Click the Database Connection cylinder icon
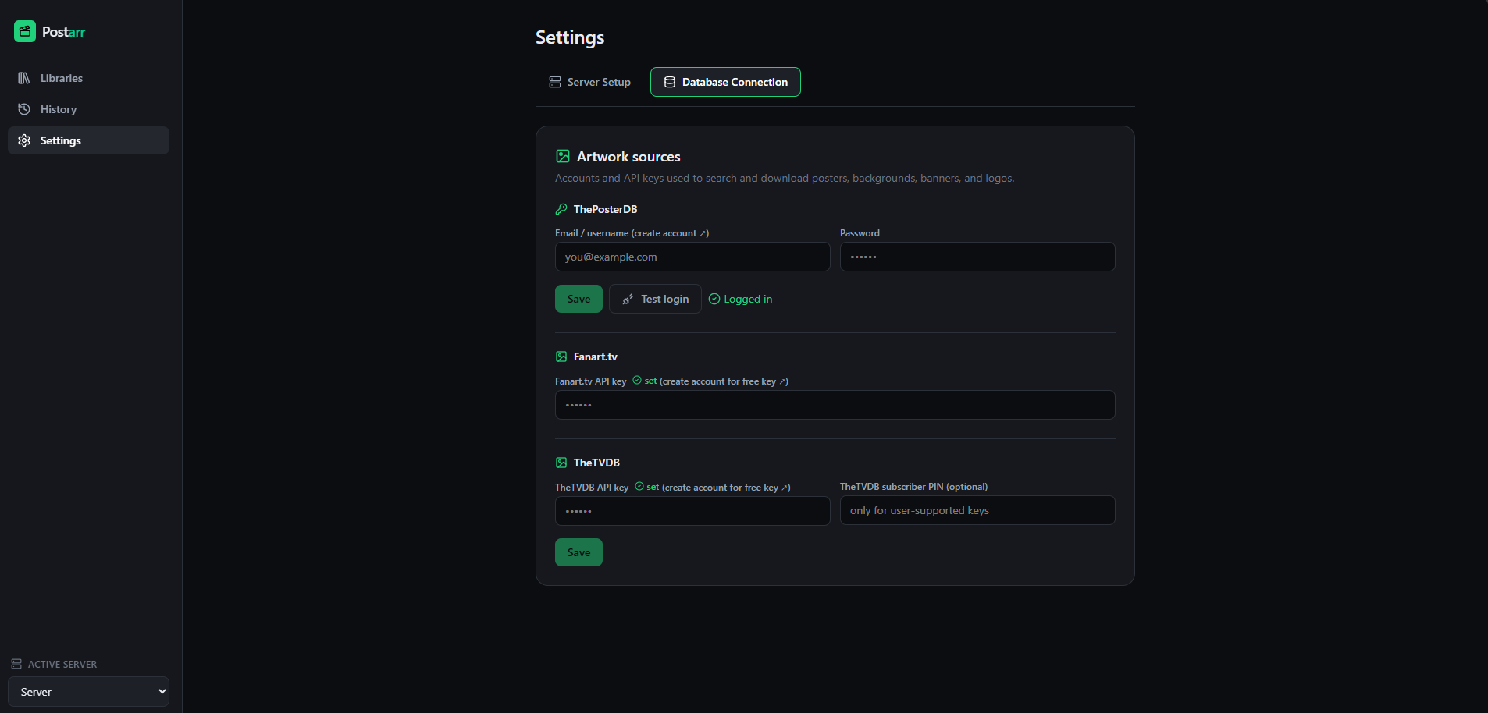This screenshot has width=1488, height=713. 670,82
